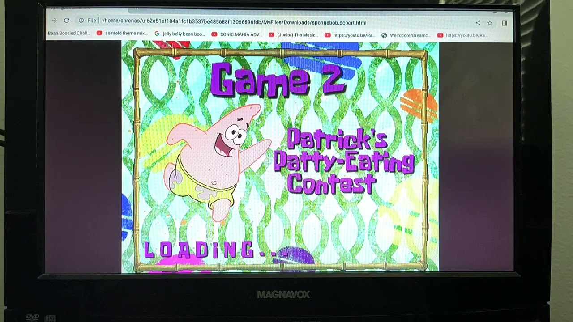This screenshot has width=573, height=322.
Task: Open Weirdcore/Dreamc... bookmark
Action: [x=406, y=35]
